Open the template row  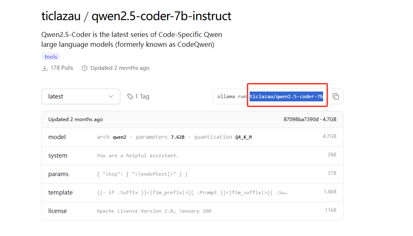point(192,192)
